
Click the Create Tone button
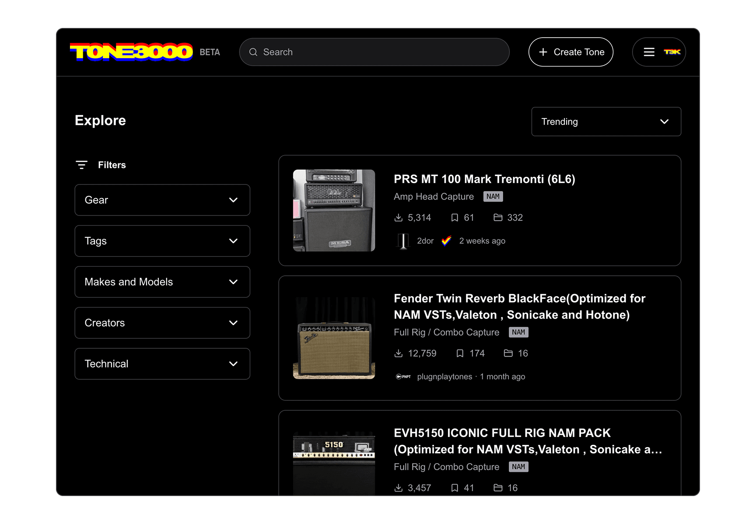[x=570, y=52]
